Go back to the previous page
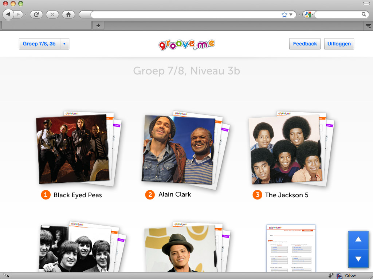 pyautogui.click(x=8, y=15)
